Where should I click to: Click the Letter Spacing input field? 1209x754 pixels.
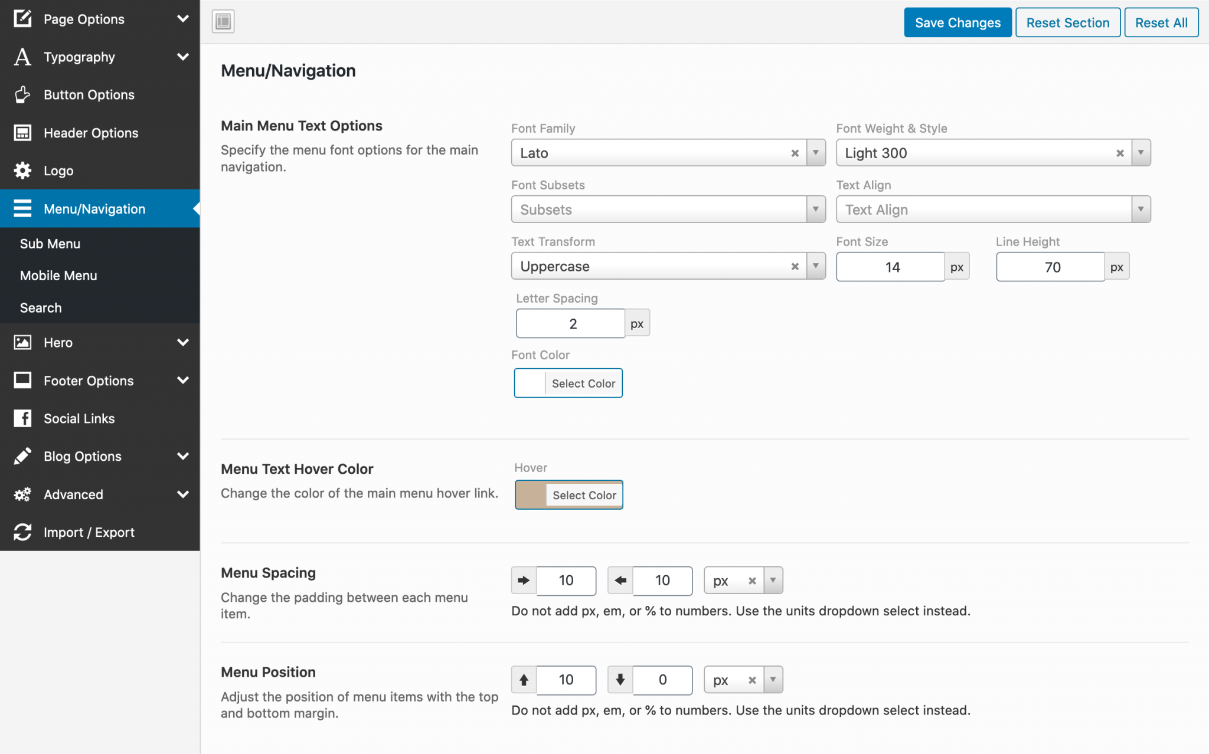tap(571, 323)
